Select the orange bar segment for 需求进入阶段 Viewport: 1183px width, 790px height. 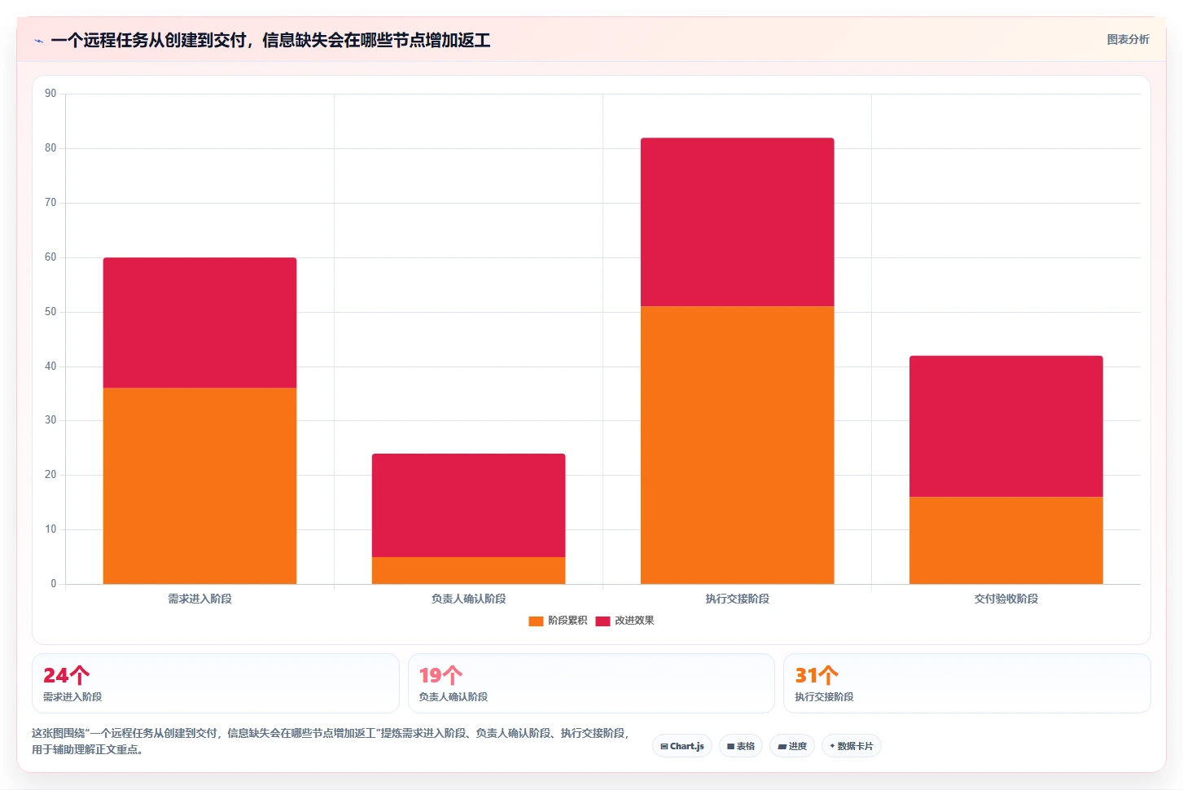[199, 485]
